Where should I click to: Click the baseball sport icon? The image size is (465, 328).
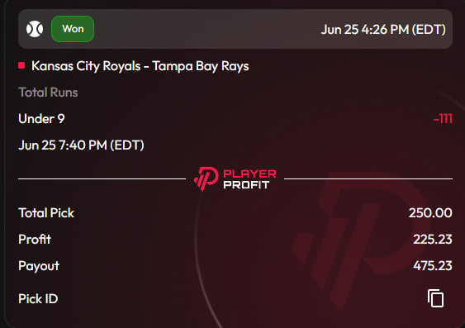pyautogui.click(x=35, y=29)
